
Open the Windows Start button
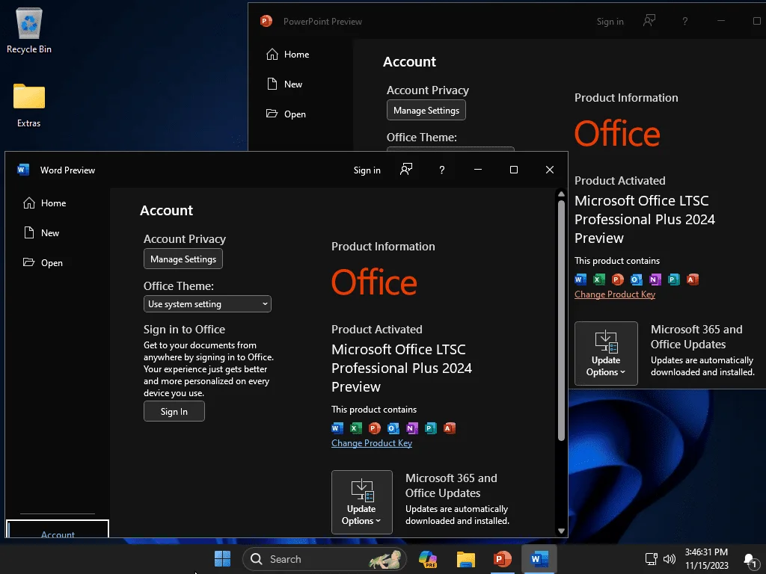(222, 559)
